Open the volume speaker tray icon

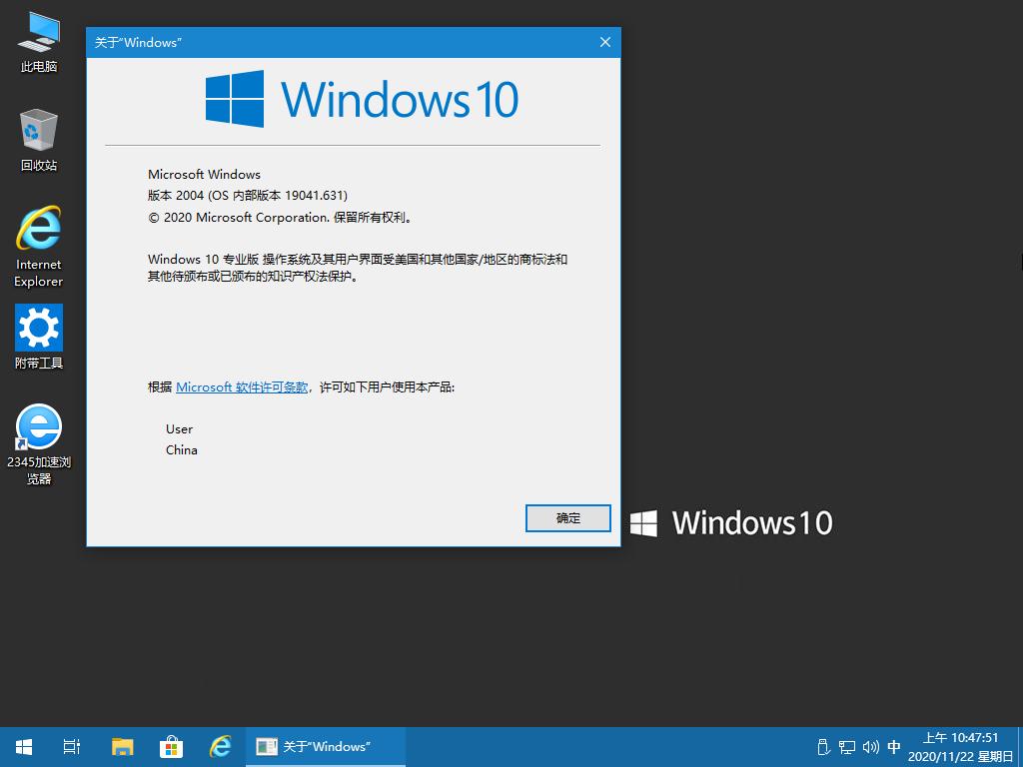[870, 747]
